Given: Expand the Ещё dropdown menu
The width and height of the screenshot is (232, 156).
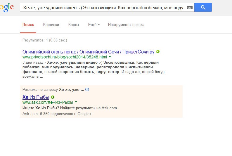Looking at the screenshot, I should [94, 25].
